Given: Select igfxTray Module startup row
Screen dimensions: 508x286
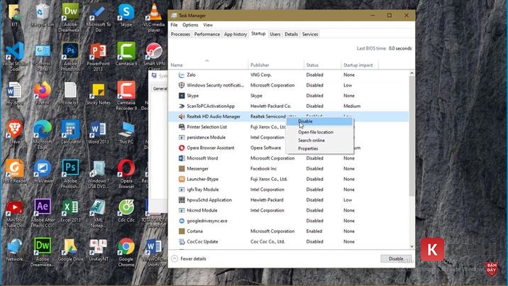Looking at the screenshot, I should [288, 189].
